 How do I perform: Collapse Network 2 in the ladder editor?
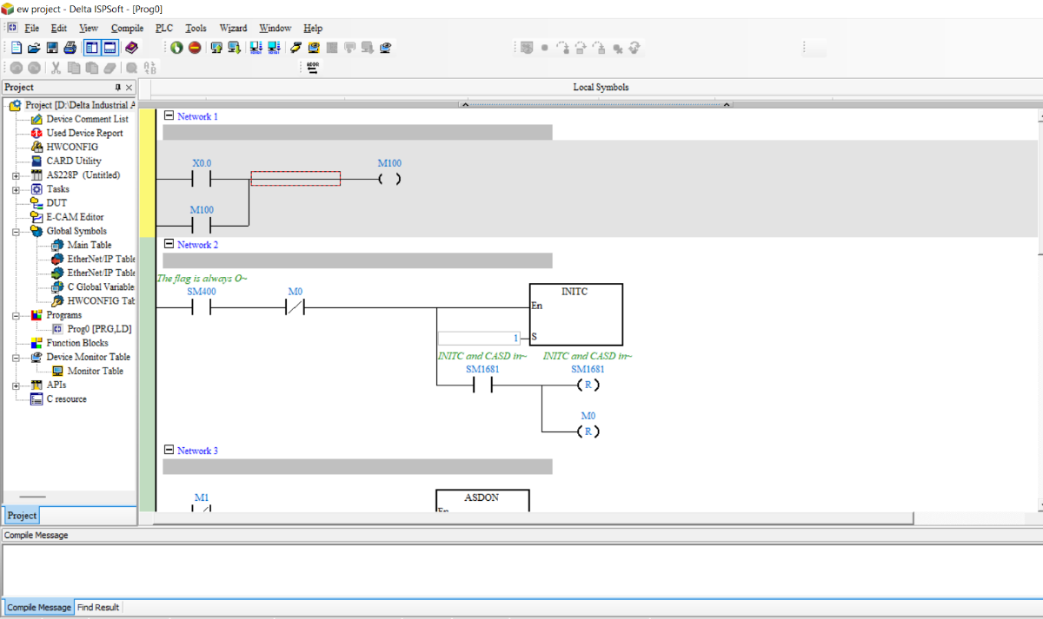(x=169, y=245)
